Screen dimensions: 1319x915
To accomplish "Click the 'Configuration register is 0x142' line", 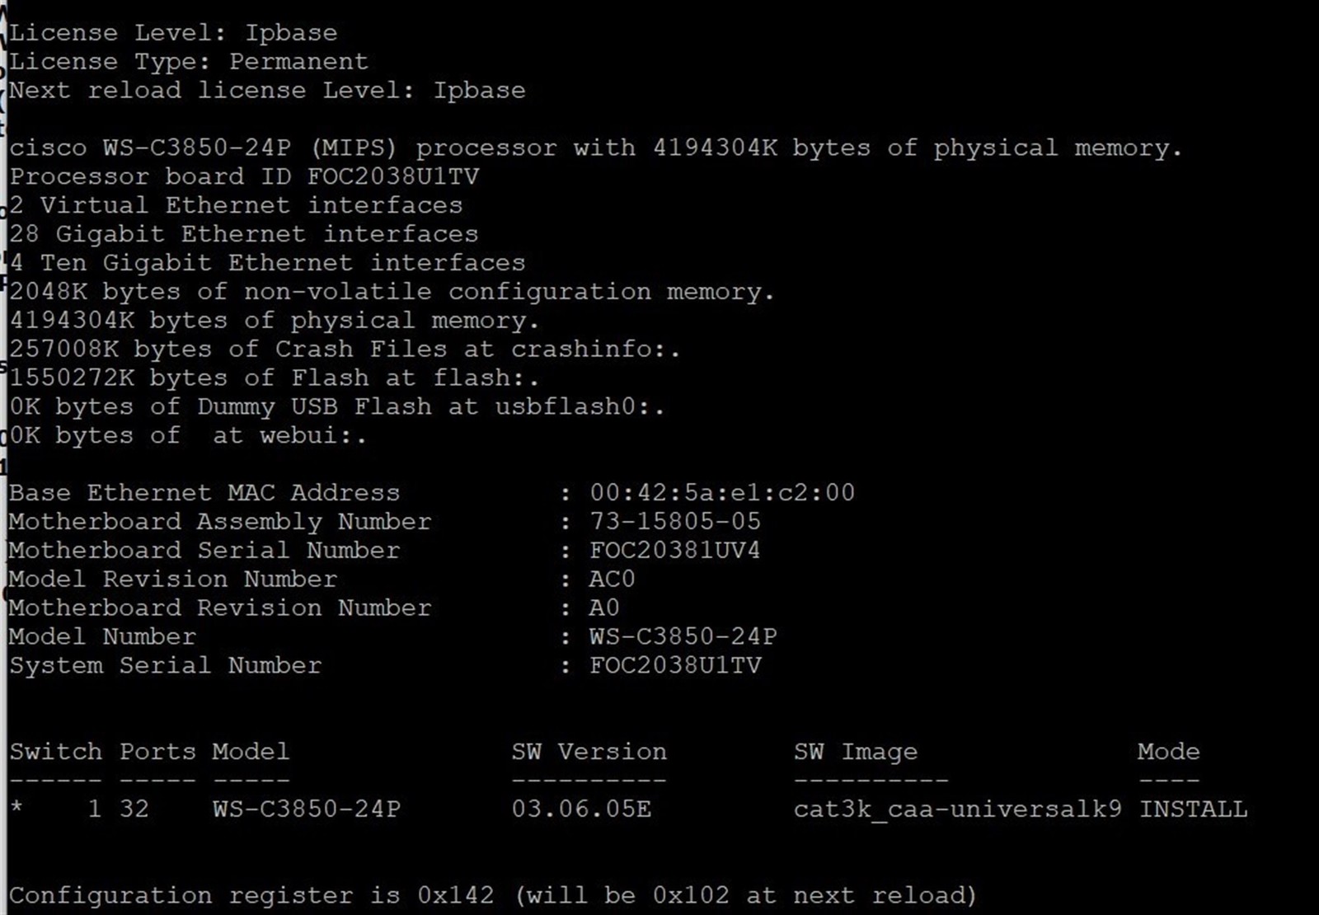I will point(493,895).
